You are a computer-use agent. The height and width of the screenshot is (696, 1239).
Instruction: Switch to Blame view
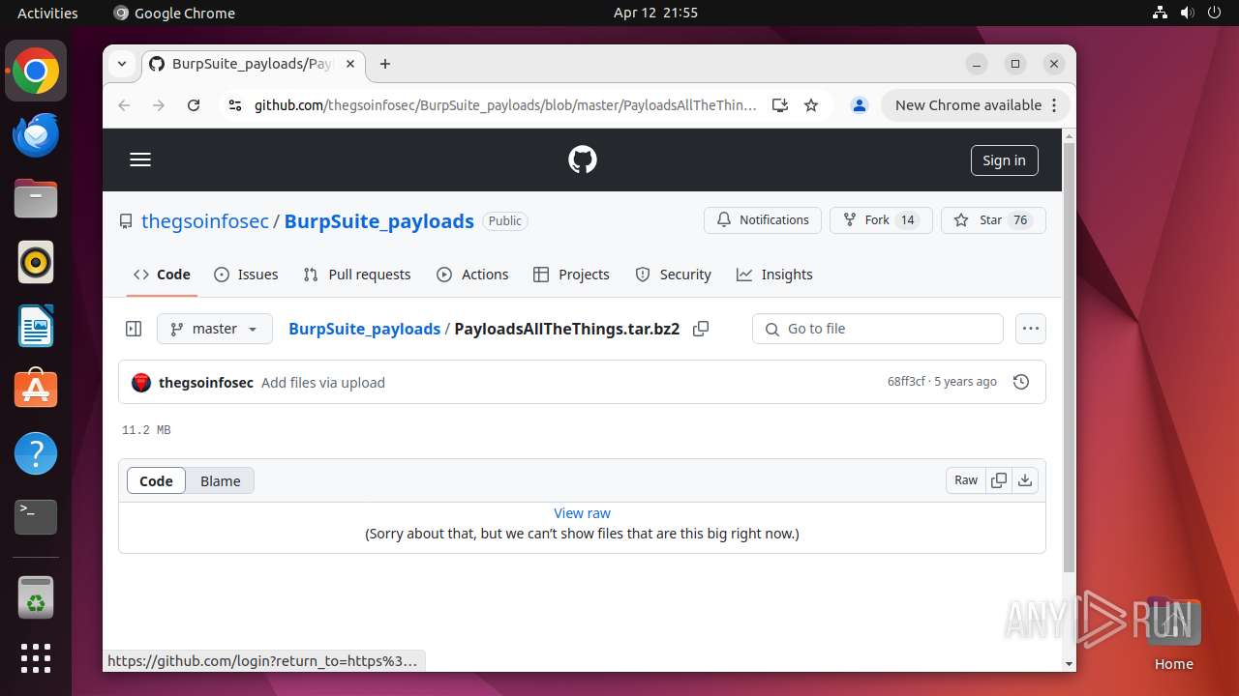click(x=221, y=480)
